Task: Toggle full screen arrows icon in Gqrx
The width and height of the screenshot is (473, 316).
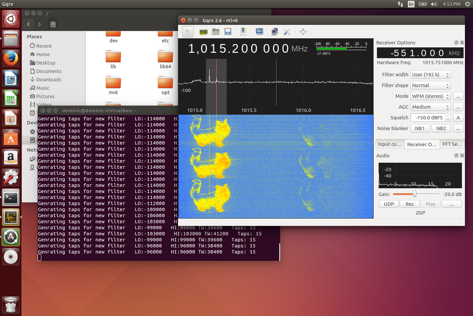Action: point(303,32)
